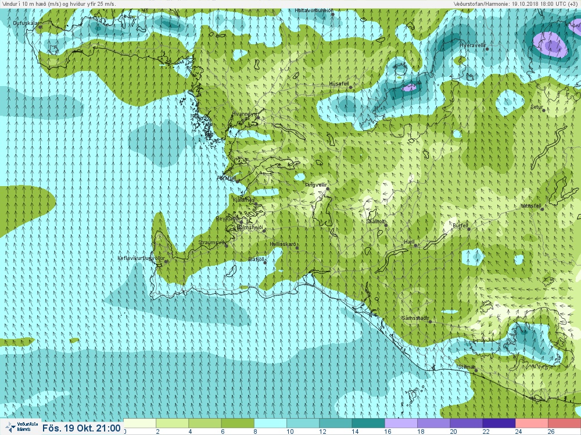Click the Keflavíkurflugvöllur station label

click(141, 258)
